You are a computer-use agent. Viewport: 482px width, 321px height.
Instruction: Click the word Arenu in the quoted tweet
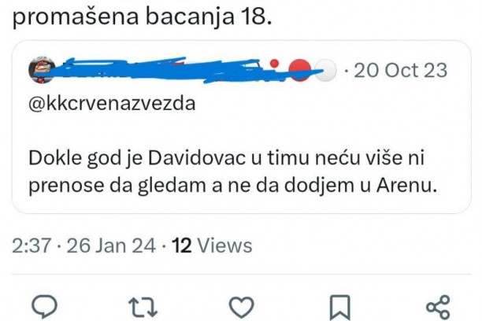click(x=406, y=185)
